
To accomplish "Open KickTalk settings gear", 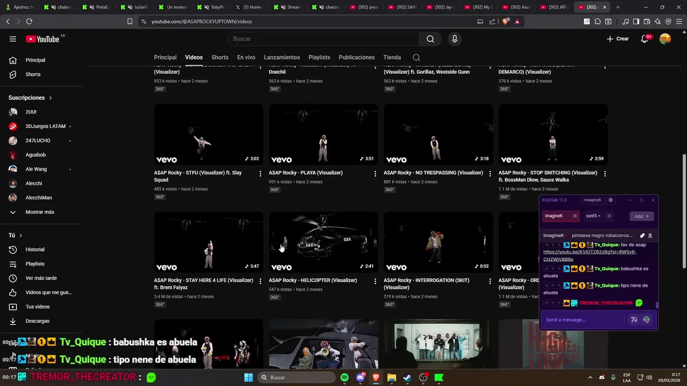I will (x=610, y=200).
